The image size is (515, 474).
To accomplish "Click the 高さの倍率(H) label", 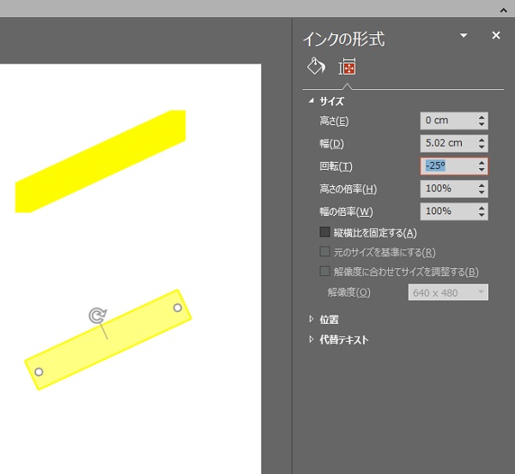I will click(x=348, y=189).
